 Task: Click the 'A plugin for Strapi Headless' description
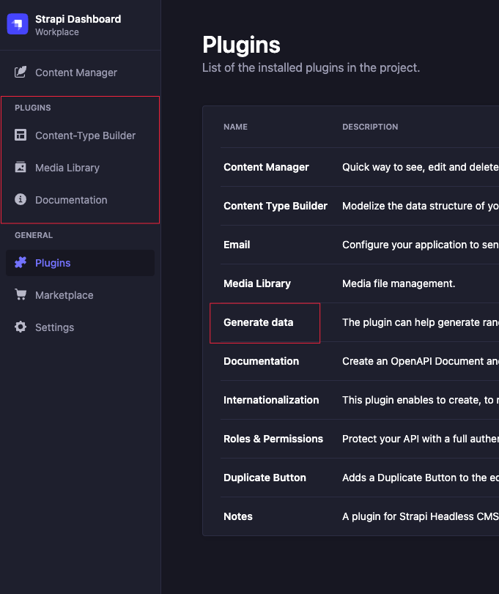[x=421, y=516]
